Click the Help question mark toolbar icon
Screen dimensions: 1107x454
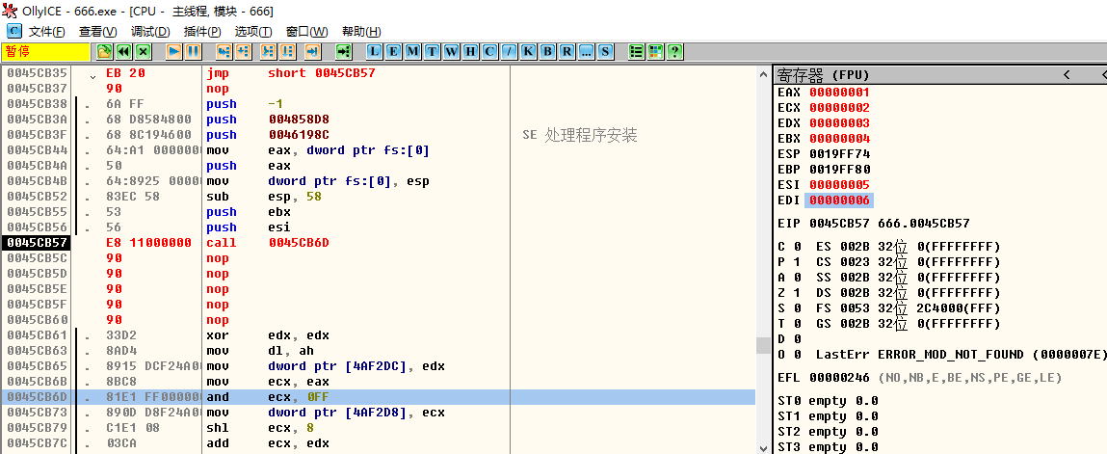(x=675, y=51)
